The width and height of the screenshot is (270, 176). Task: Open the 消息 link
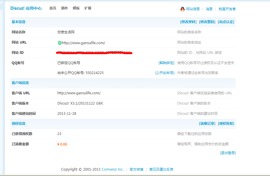coord(209,9)
